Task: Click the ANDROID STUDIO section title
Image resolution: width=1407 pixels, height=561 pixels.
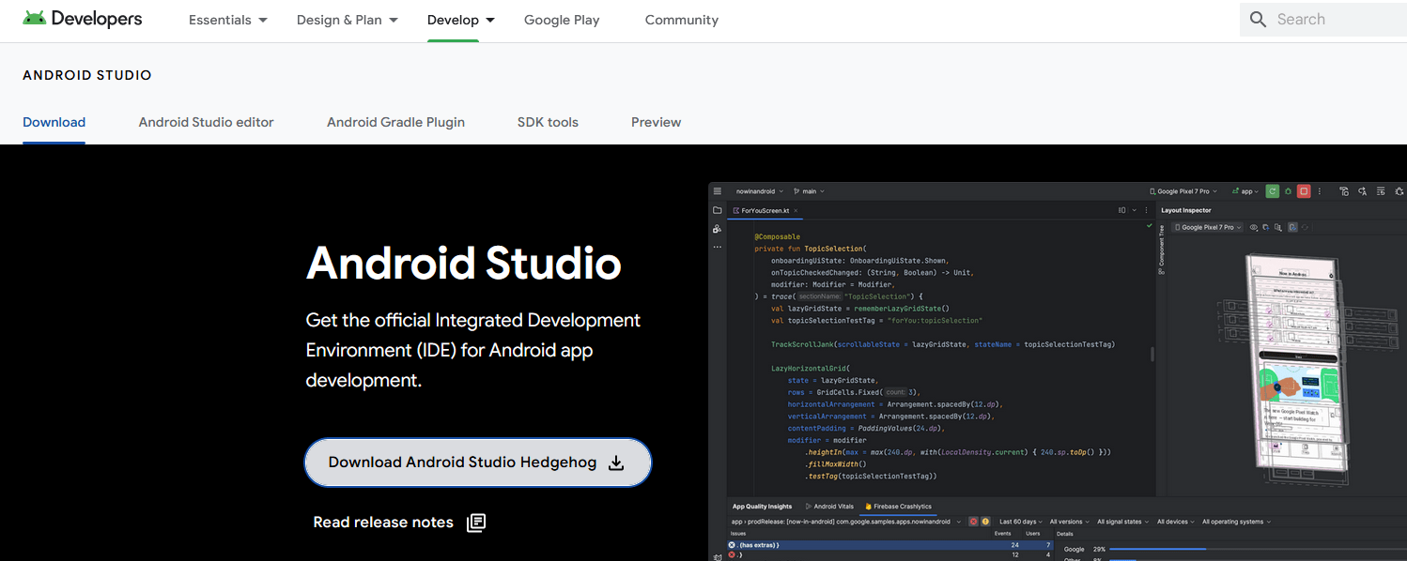Action: pyautogui.click(x=87, y=75)
